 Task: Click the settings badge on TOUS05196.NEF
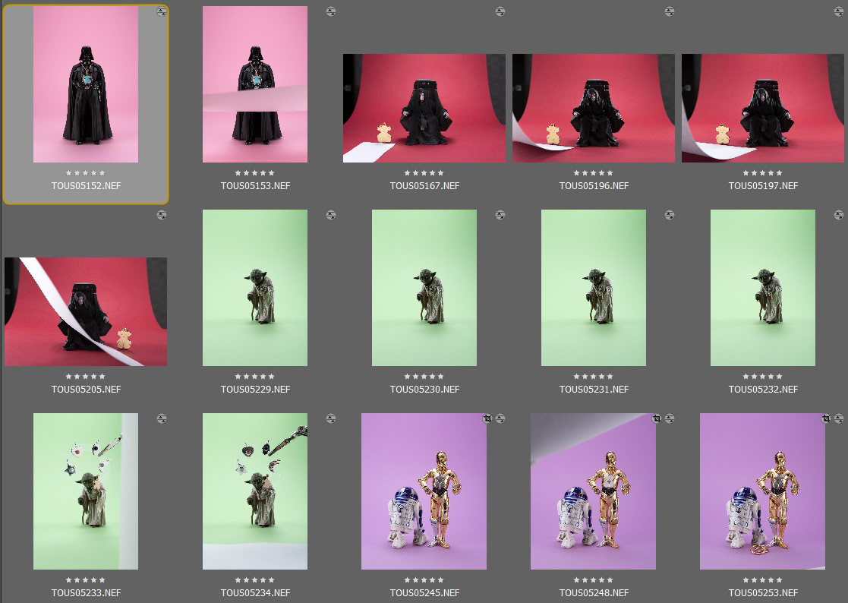(x=670, y=11)
